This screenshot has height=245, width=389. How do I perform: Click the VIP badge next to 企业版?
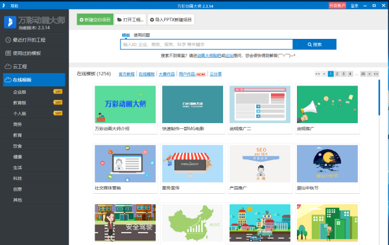(58, 92)
